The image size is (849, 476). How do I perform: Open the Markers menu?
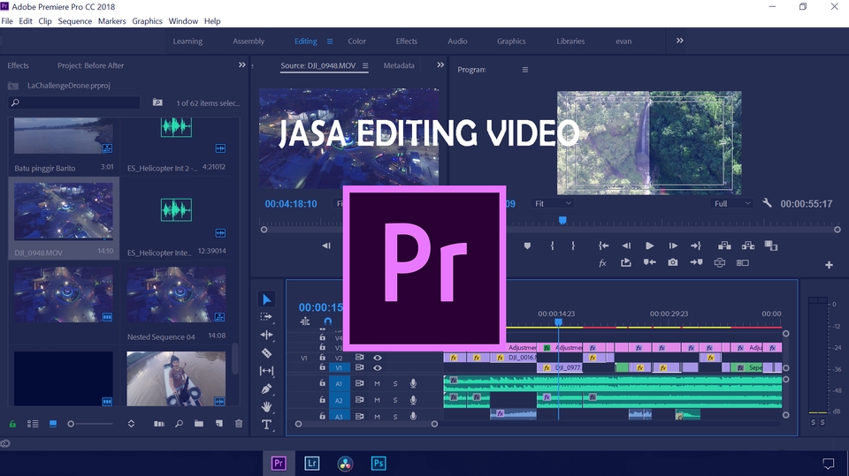click(x=111, y=21)
